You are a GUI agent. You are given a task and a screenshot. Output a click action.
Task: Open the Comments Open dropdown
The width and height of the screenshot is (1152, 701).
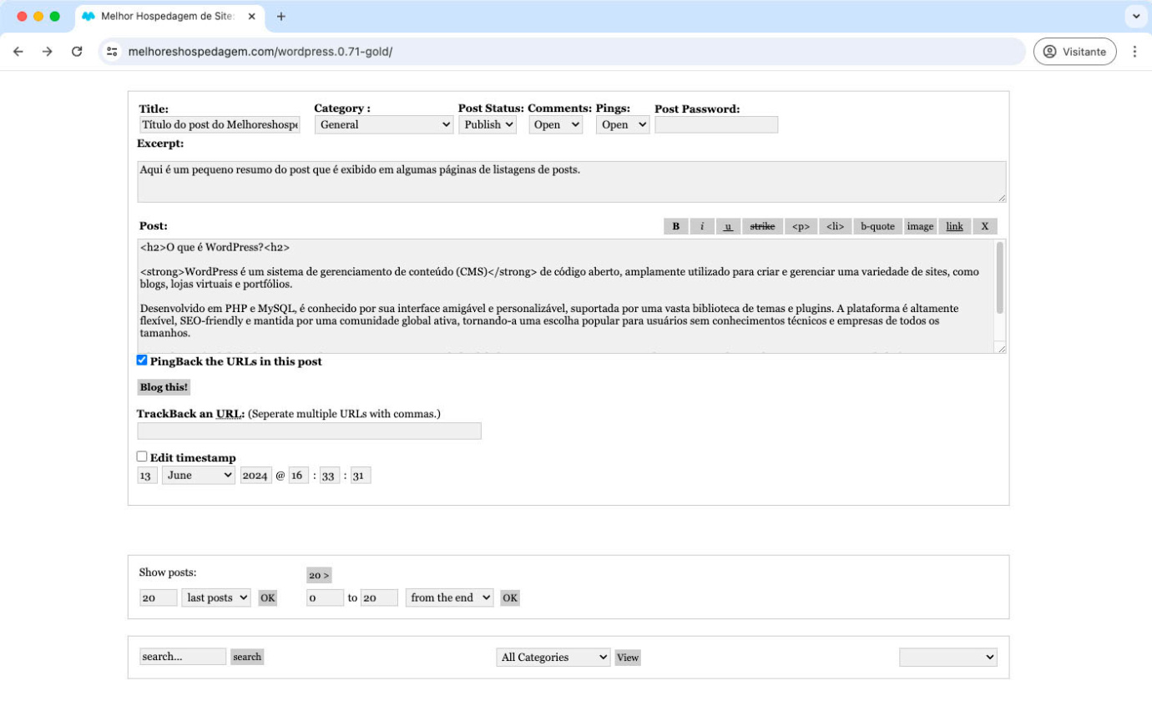pyautogui.click(x=555, y=124)
